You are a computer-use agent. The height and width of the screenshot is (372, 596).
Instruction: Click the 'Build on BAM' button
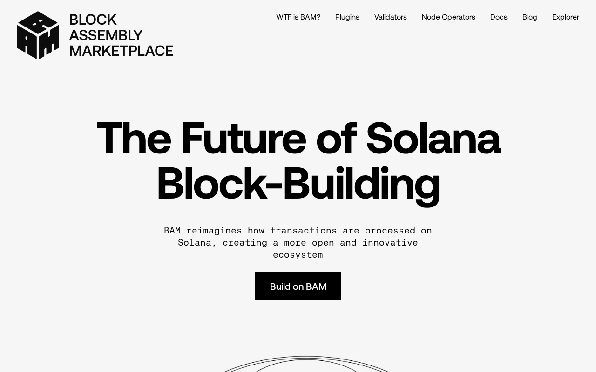pyautogui.click(x=298, y=286)
